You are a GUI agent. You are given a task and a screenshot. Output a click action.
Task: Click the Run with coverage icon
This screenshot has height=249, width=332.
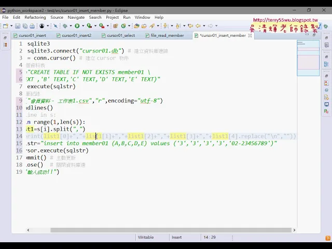click(89, 26)
